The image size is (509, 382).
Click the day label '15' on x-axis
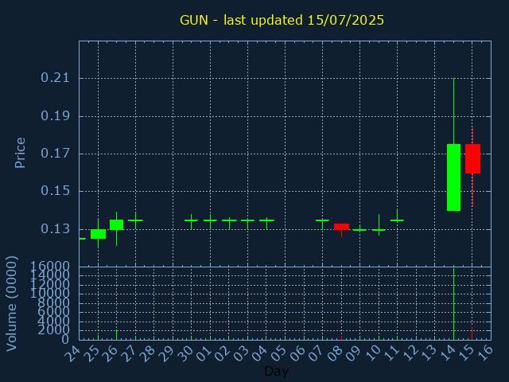465,353
